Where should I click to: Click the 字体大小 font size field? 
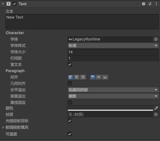pos(113,52)
